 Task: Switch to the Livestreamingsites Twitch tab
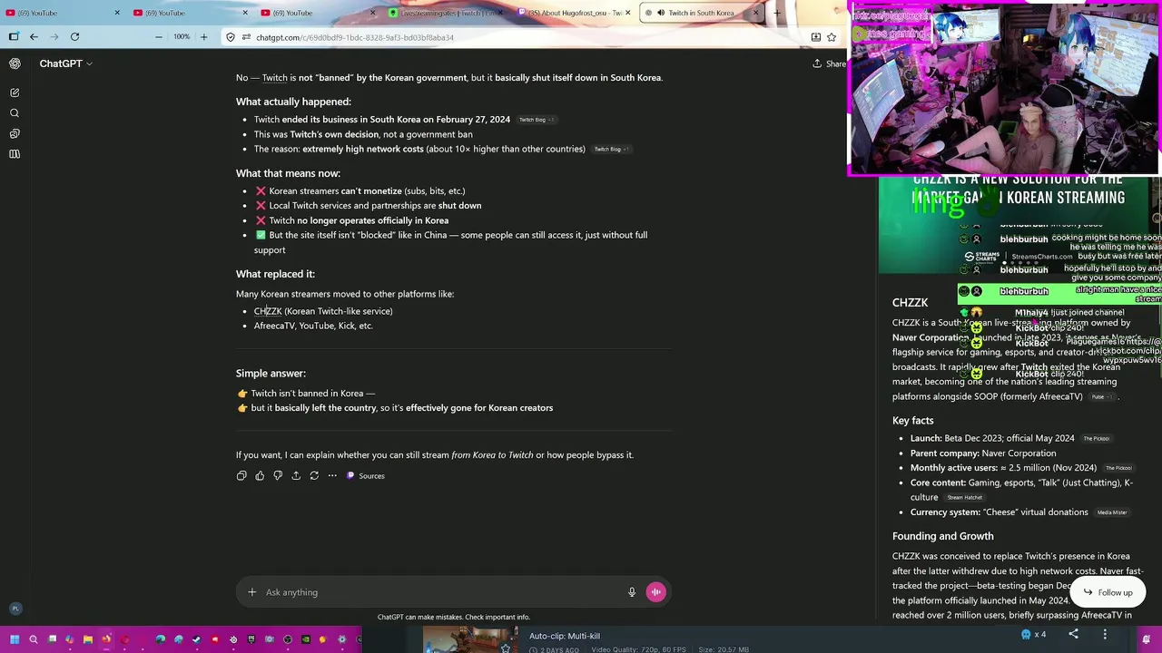(x=445, y=13)
